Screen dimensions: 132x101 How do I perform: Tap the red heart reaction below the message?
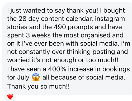(10, 97)
